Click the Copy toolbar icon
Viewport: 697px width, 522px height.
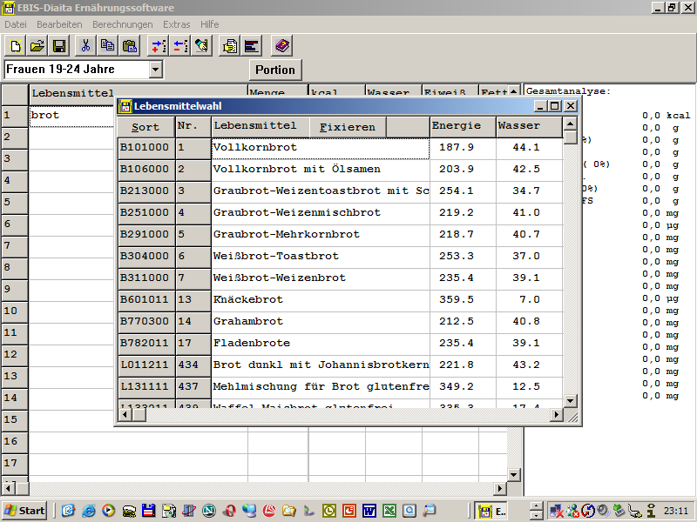(108, 45)
